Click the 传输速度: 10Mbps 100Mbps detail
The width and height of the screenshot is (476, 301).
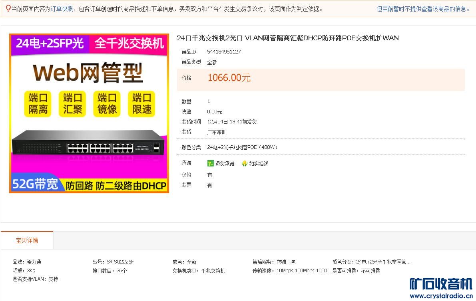pyautogui.click(x=291, y=271)
